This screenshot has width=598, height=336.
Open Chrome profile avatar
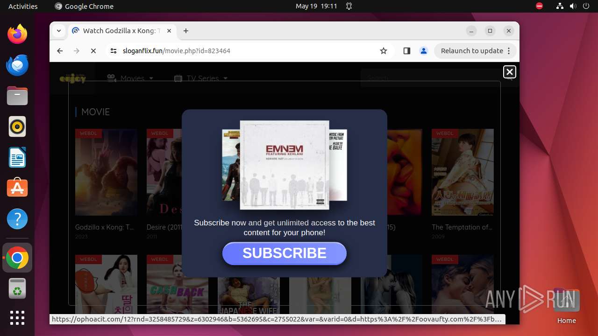coord(424,51)
